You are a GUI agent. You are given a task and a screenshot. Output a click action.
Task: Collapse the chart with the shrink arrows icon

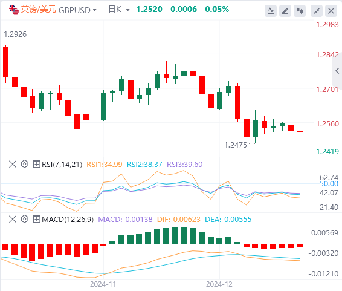click(317, 11)
